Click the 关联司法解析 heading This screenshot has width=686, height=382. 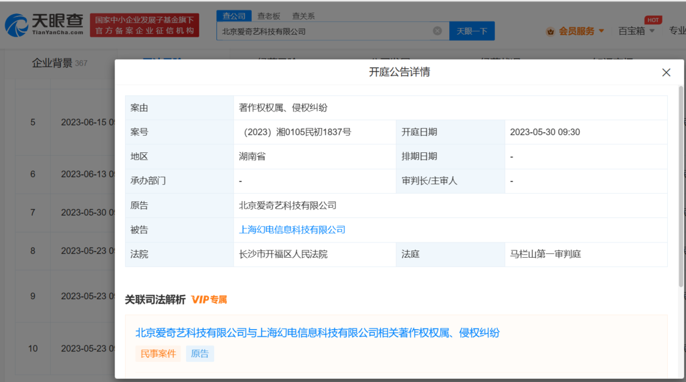[155, 300]
